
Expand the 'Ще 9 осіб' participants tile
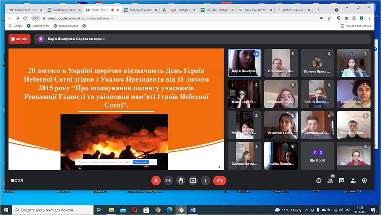click(317, 156)
